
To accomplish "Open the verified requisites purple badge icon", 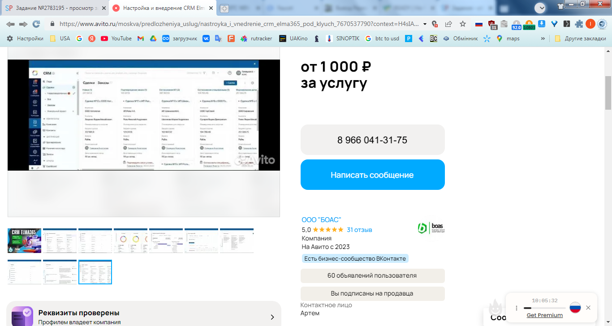I will [x=22, y=316].
